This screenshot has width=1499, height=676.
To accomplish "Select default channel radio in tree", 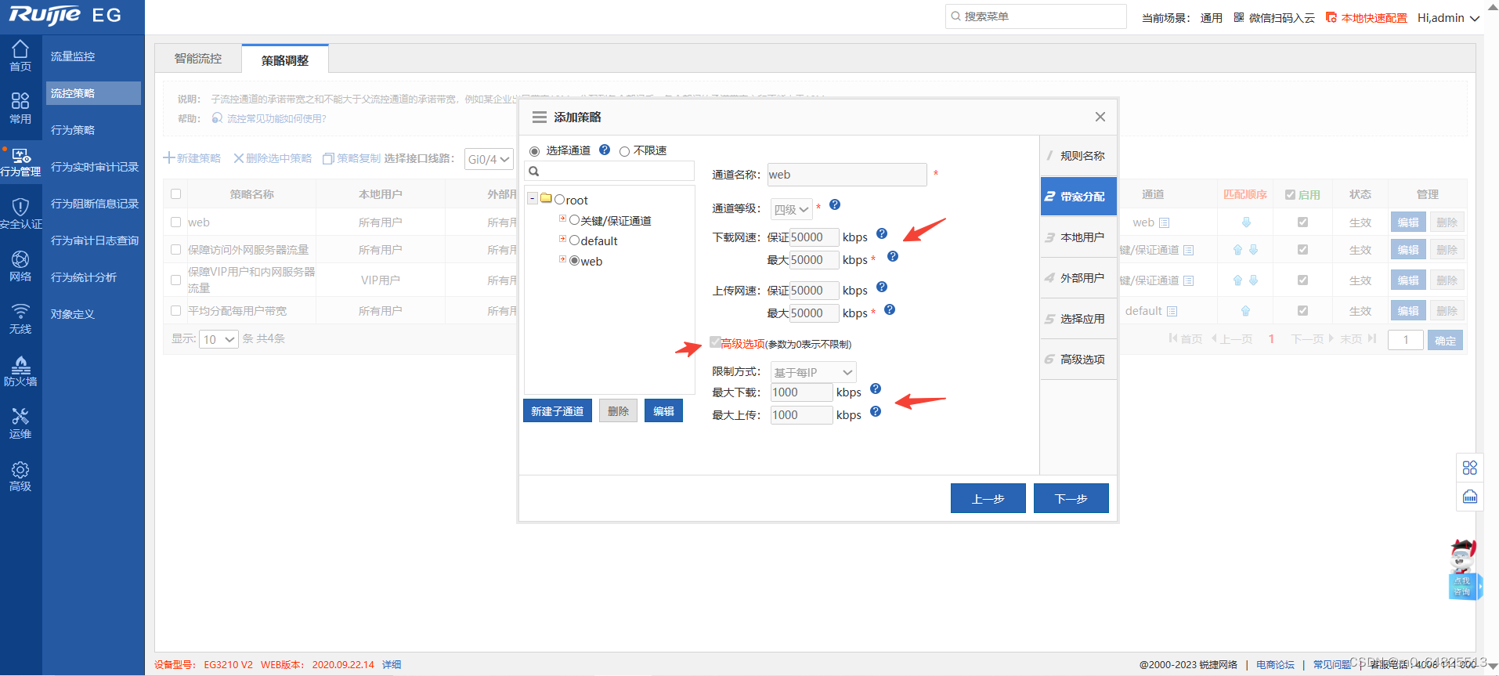I will point(574,240).
